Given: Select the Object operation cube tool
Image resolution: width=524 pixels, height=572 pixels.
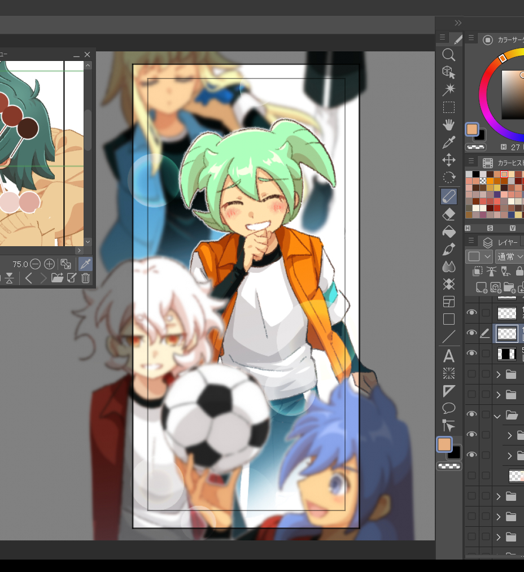Looking at the screenshot, I should (x=448, y=72).
